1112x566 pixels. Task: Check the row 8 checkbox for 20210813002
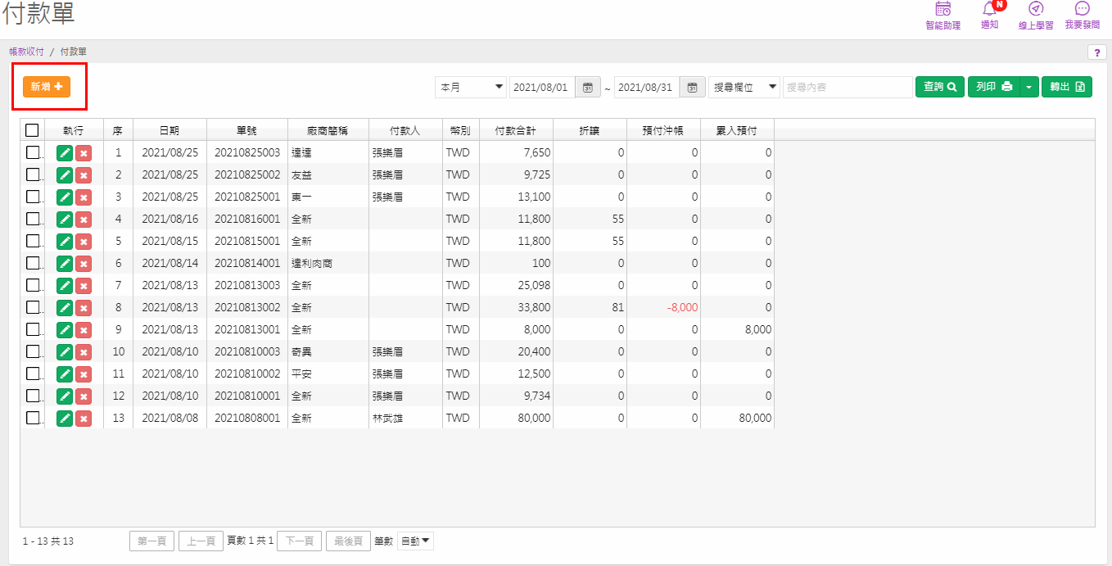[x=33, y=307]
